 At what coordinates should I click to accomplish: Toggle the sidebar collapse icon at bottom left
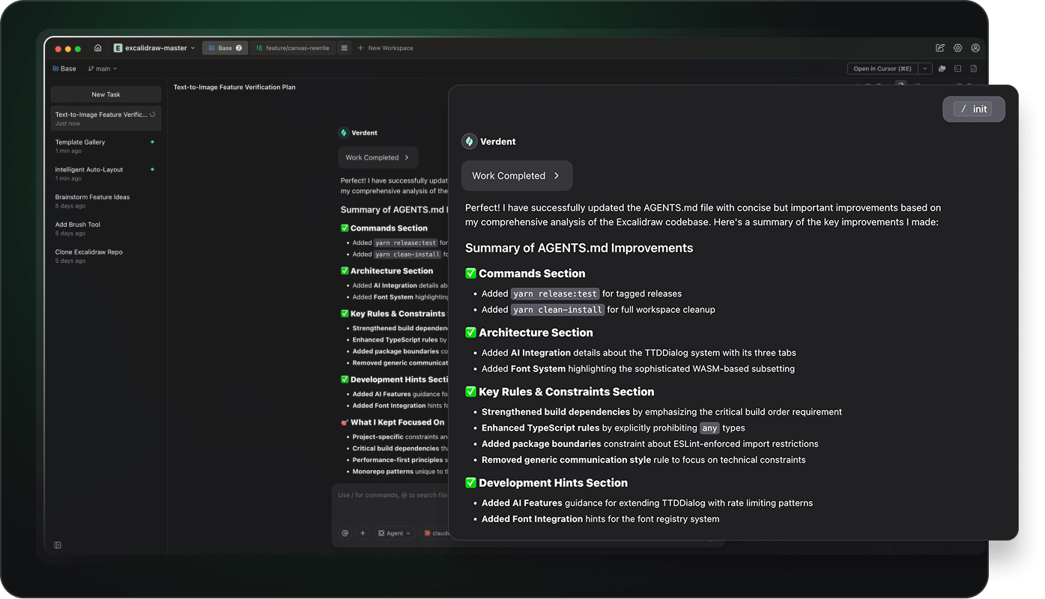pyautogui.click(x=58, y=544)
